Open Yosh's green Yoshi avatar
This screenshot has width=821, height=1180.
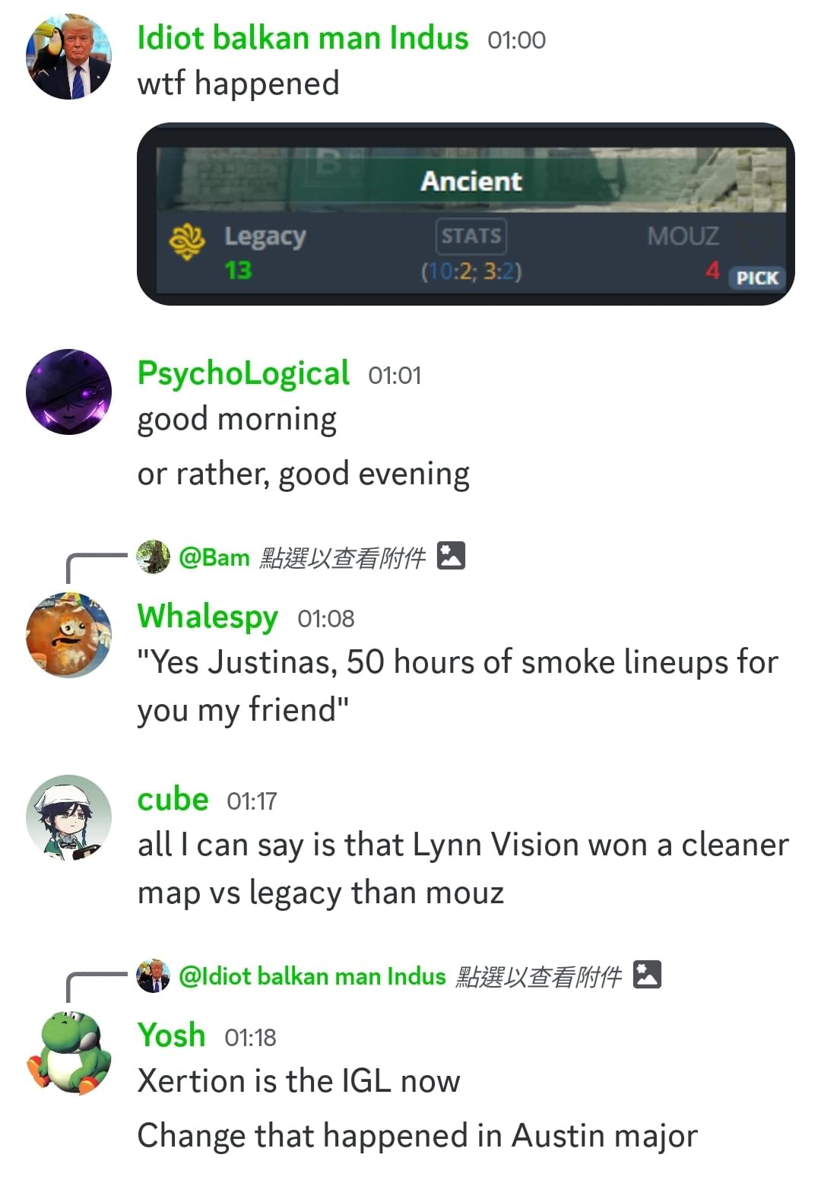pos(68,1053)
